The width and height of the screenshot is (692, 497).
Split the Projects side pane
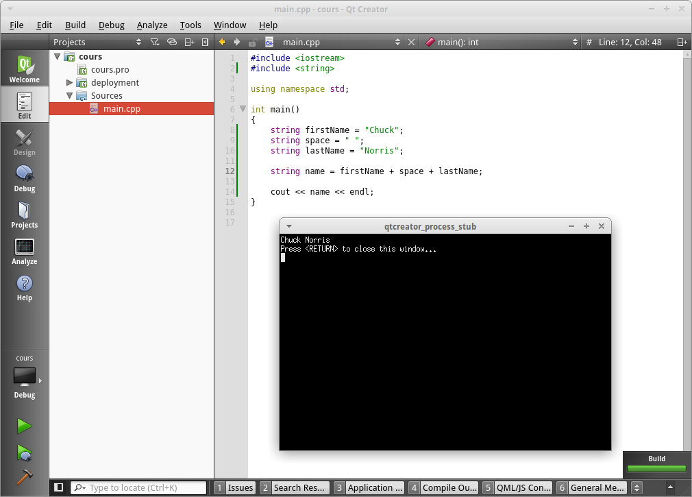pos(189,42)
